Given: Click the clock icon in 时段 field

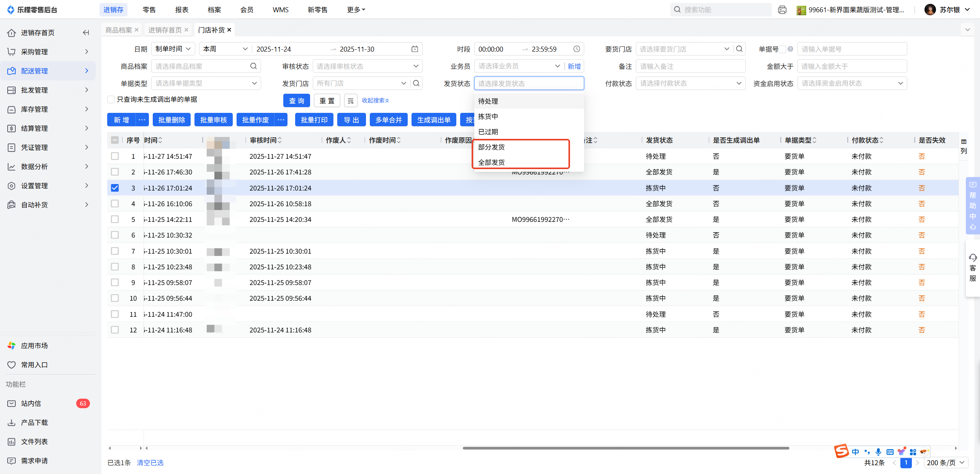Looking at the screenshot, I should tap(577, 49).
